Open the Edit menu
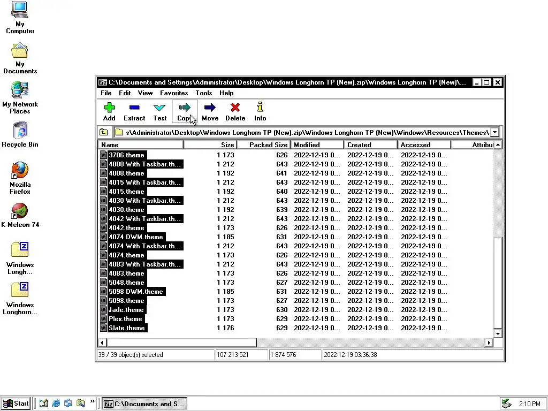 pyautogui.click(x=125, y=93)
